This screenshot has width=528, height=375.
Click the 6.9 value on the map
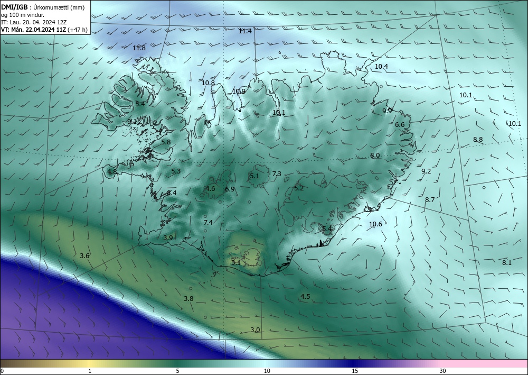[x=230, y=189]
